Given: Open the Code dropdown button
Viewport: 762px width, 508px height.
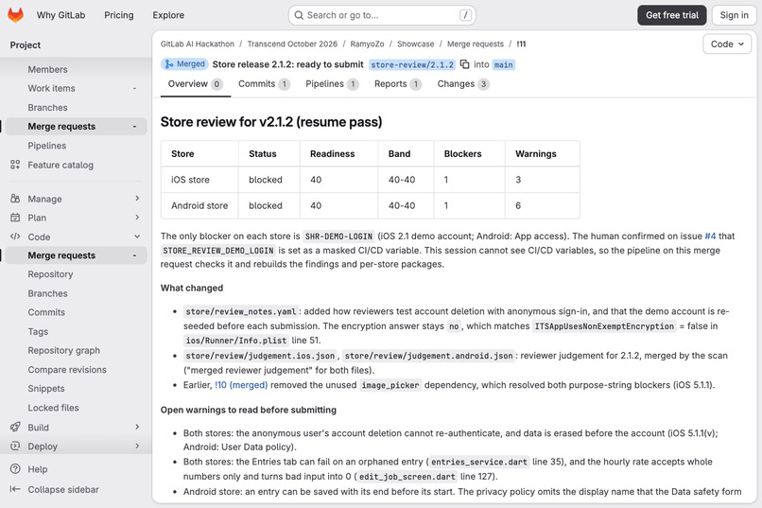Looking at the screenshot, I should tap(727, 44).
